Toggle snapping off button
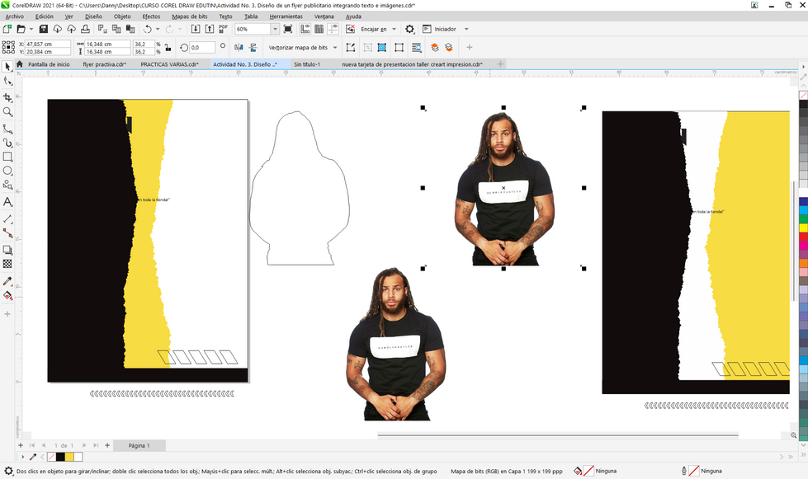Screen dimensions: 808x479 pos(351,30)
